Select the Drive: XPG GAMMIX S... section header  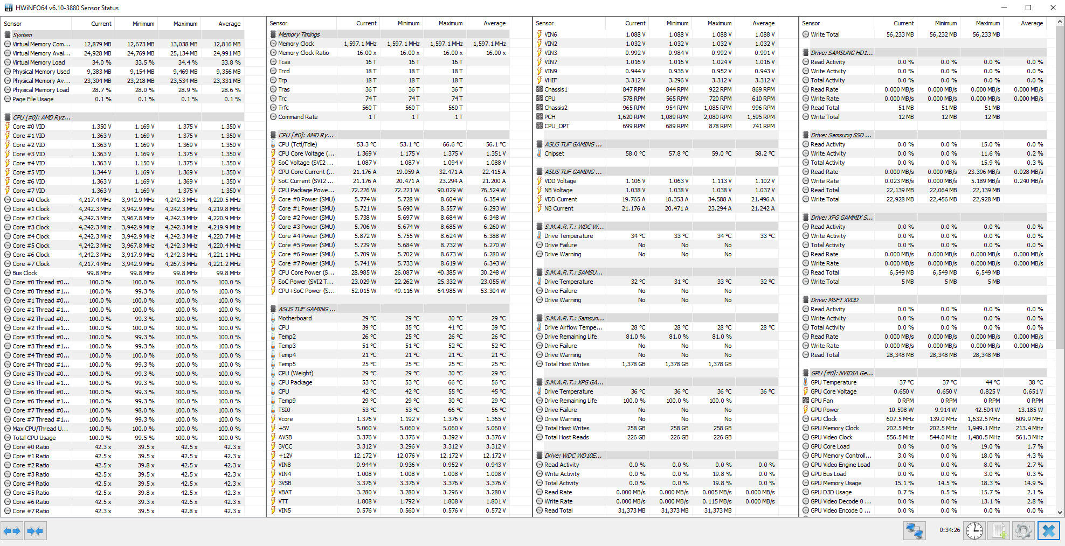923,218
